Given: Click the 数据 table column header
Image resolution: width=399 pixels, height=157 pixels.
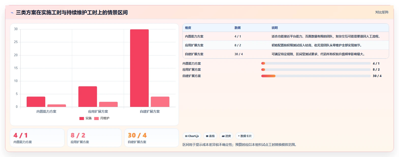Looking at the screenshot, I should coord(238,28).
